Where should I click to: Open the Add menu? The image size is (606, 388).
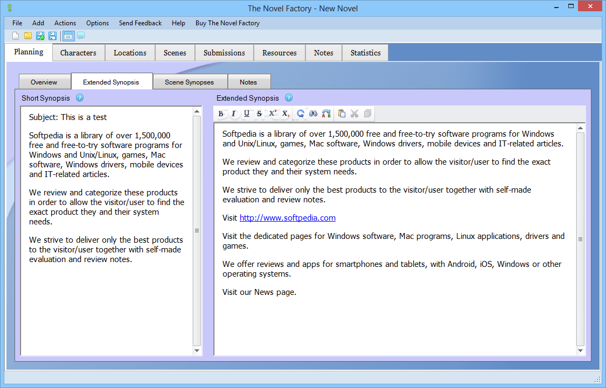click(x=38, y=23)
